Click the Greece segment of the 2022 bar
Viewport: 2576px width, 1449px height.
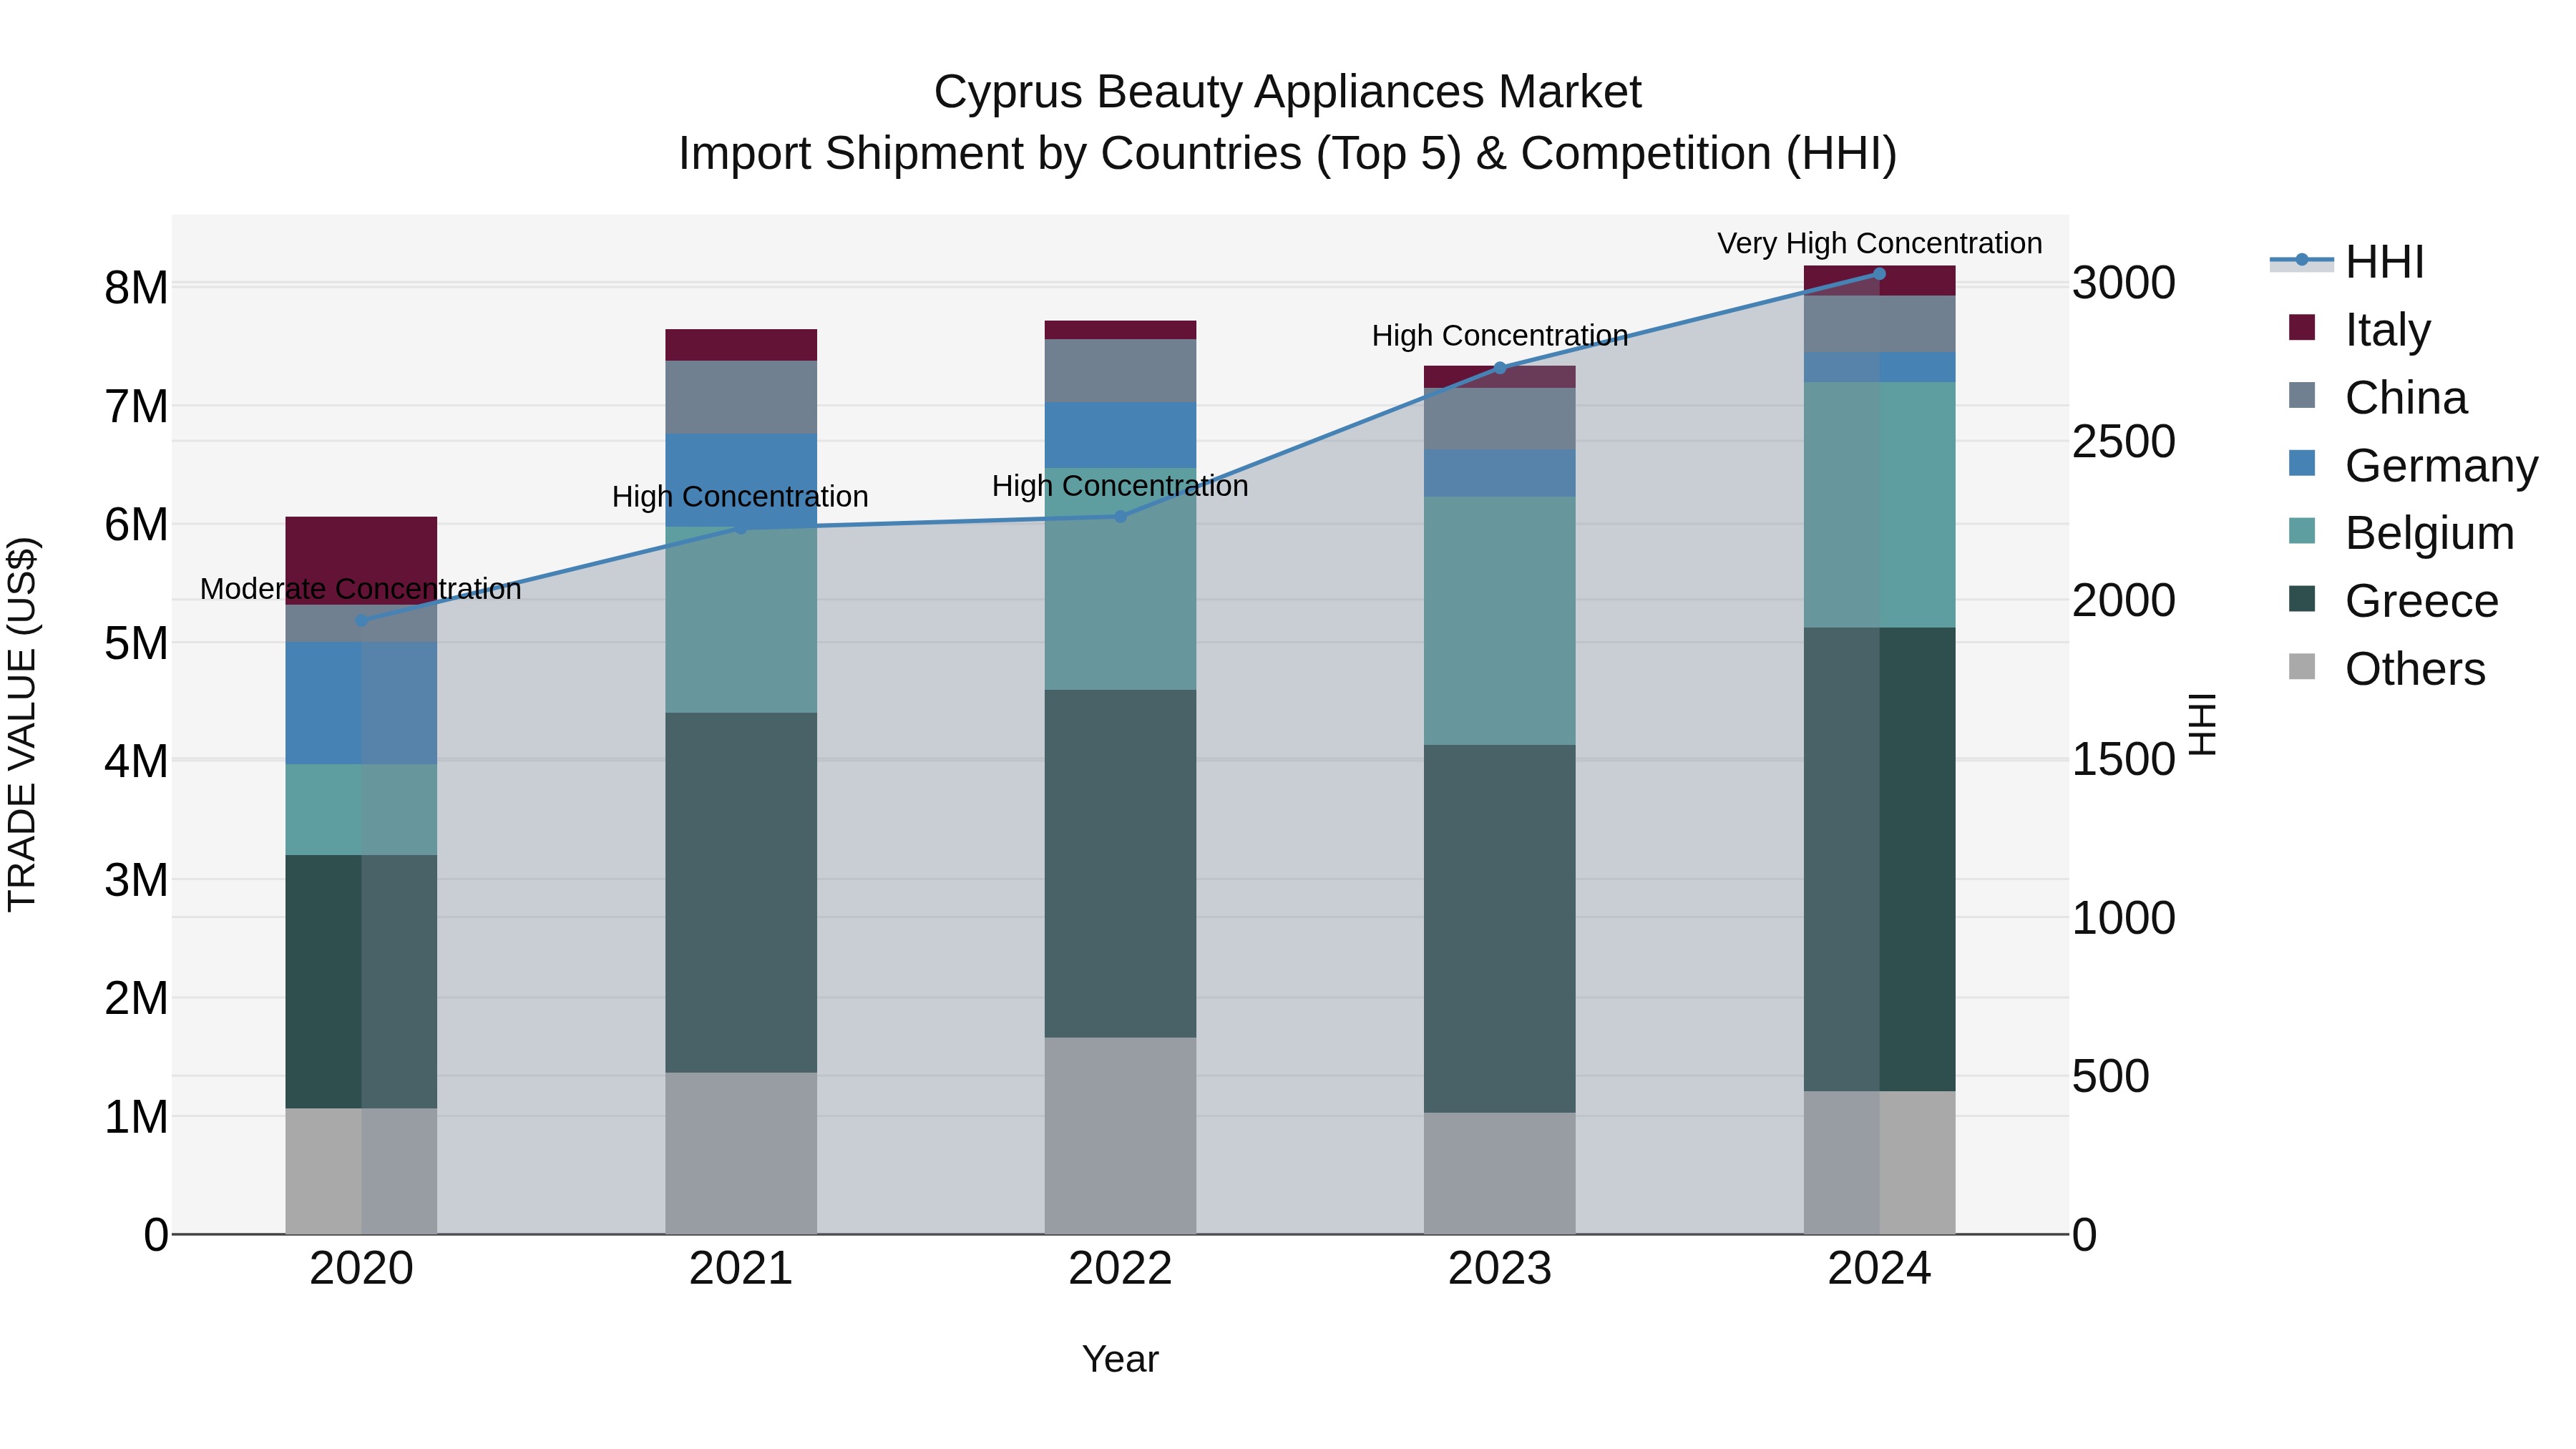(1120, 863)
